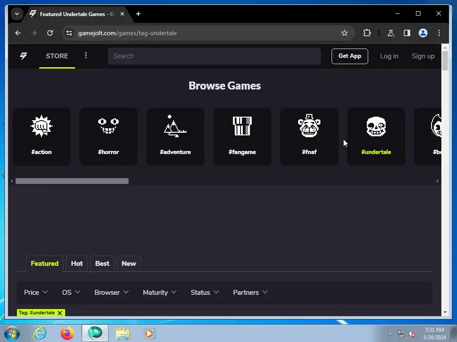Select the #undertale Sans skull tile

pyautogui.click(x=376, y=137)
